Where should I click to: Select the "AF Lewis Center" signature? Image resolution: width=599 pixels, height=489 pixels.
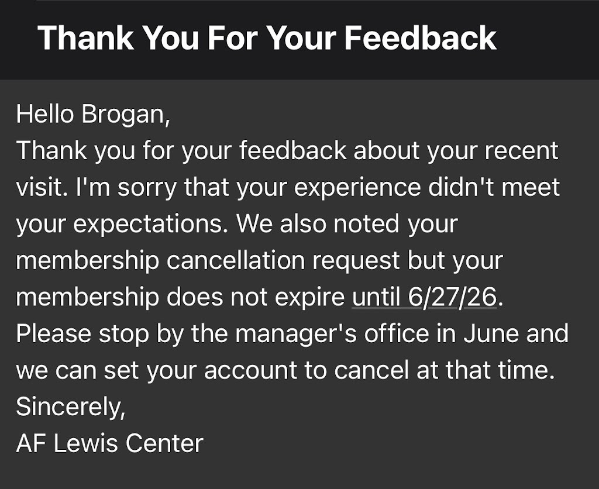pos(109,443)
